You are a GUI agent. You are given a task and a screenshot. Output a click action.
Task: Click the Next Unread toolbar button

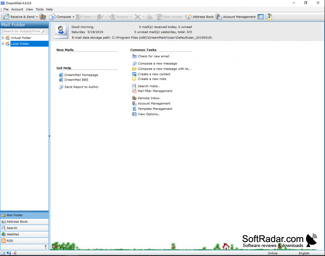(169, 17)
